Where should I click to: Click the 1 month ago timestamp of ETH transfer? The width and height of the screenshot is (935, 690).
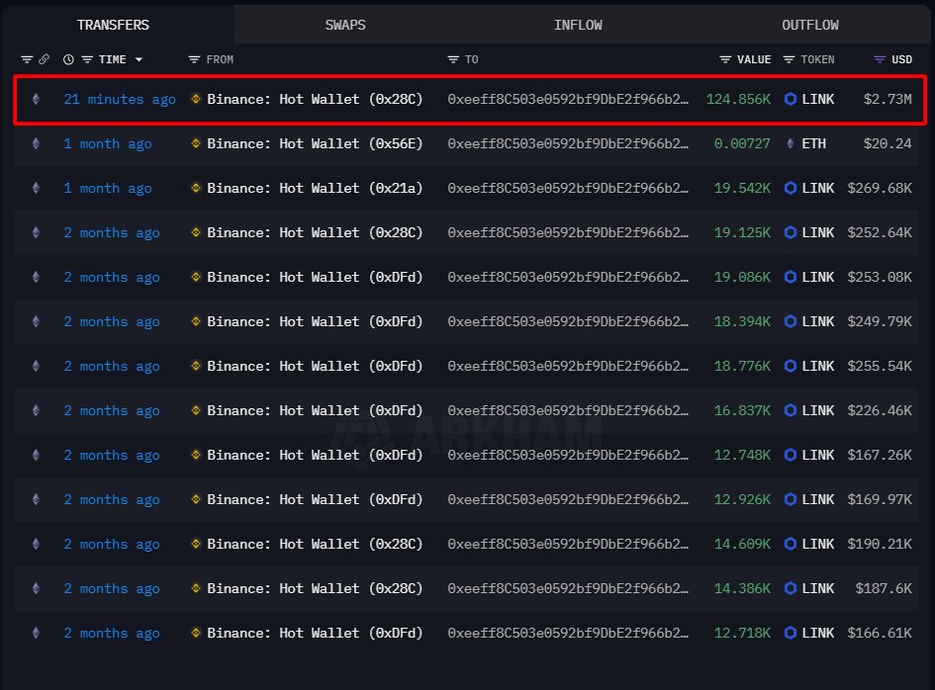(x=108, y=143)
